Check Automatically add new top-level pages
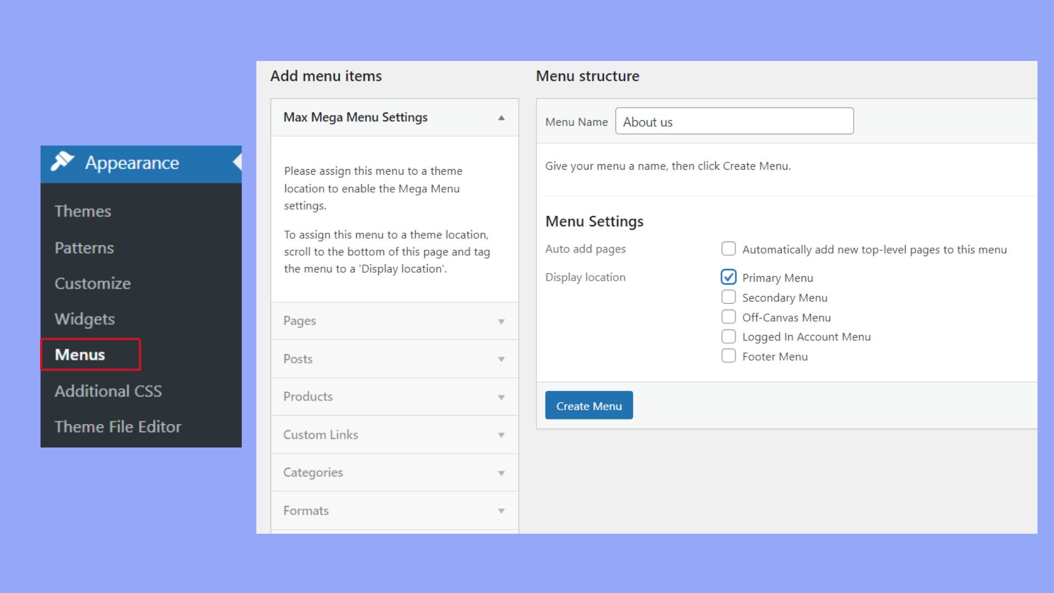The height and width of the screenshot is (593, 1054). (x=728, y=249)
